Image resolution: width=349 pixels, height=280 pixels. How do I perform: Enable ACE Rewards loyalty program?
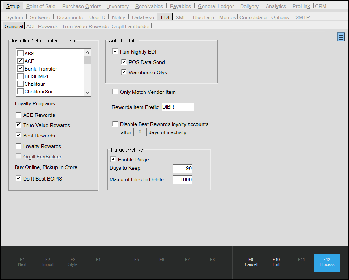[x=18, y=115]
